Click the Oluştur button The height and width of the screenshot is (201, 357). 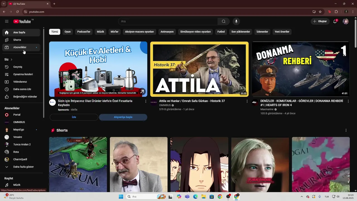pyautogui.click(x=320, y=21)
